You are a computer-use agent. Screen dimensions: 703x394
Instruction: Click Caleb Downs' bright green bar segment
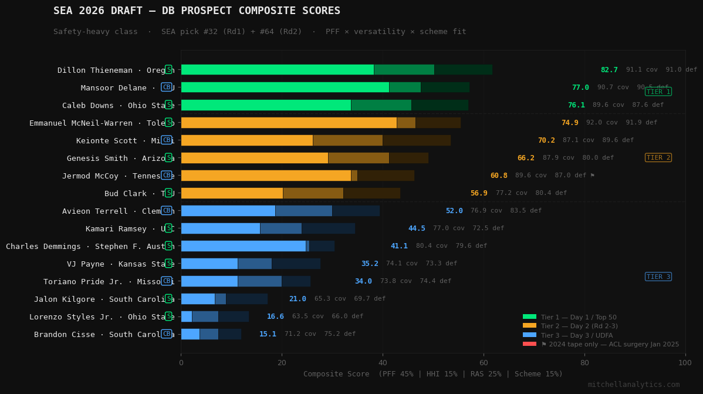[266, 105]
